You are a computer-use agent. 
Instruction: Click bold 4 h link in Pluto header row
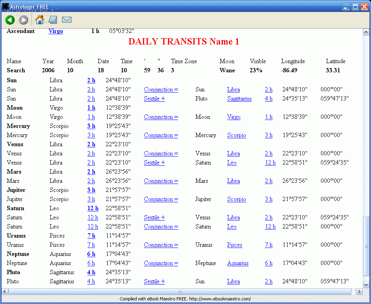point(91,272)
